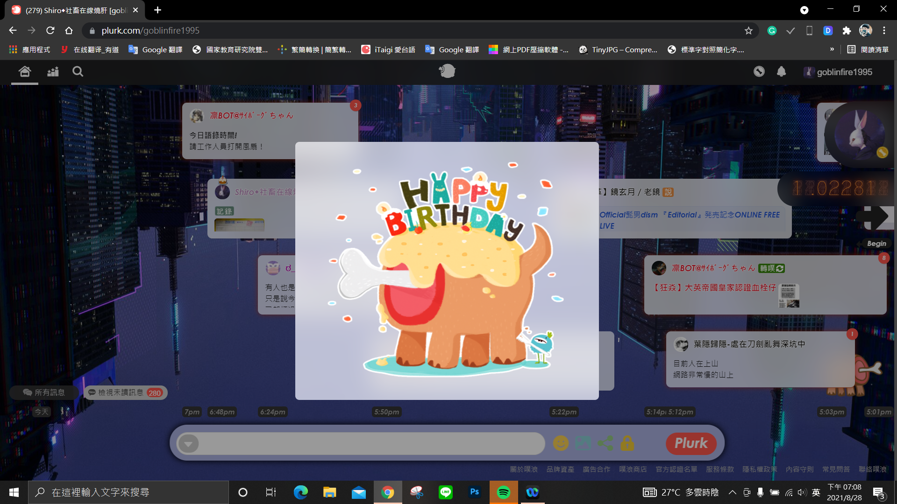Image resolution: width=897 pixels, height=504 pixels.
Task: Click the Happy Birthday popup image
Action: click(447, 271)
